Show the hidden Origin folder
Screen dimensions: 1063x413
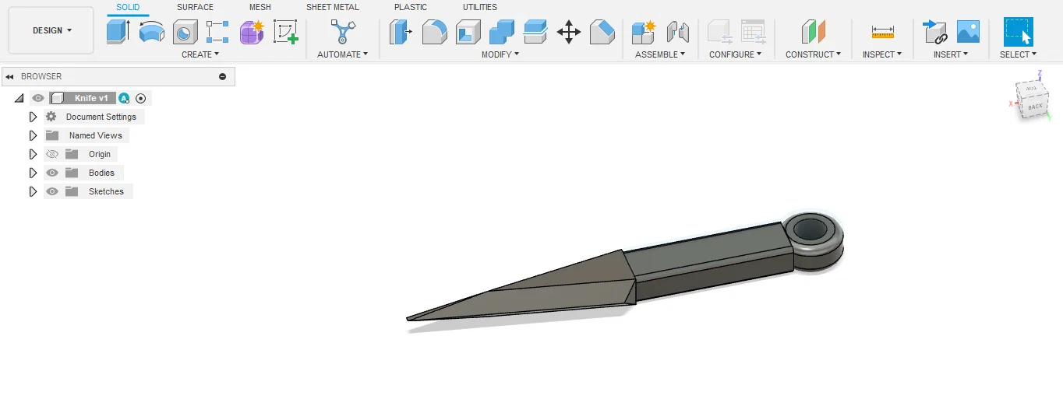pyautogui.click(x=52, y=154)
